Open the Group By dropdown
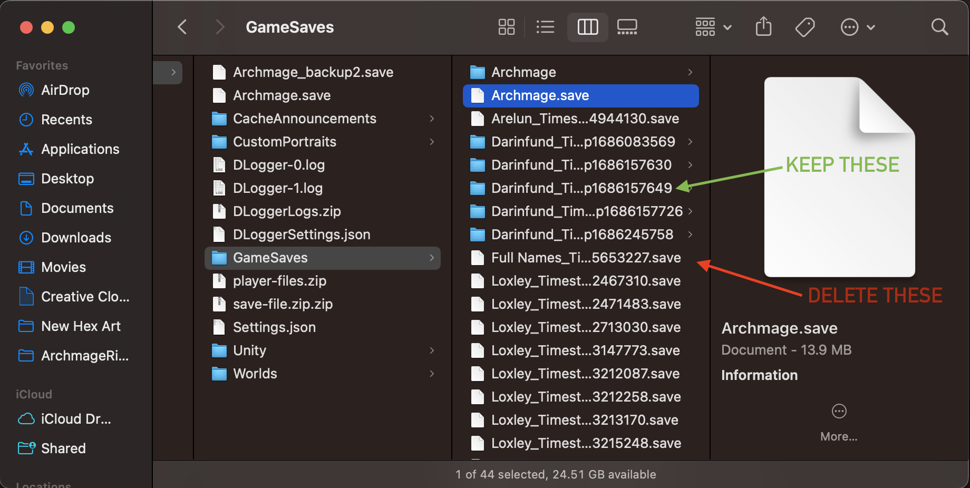 713,27
